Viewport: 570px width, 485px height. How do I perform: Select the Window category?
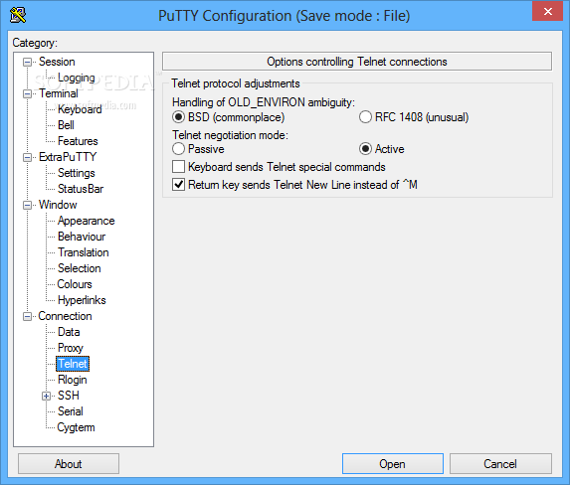tap(58, 205)
